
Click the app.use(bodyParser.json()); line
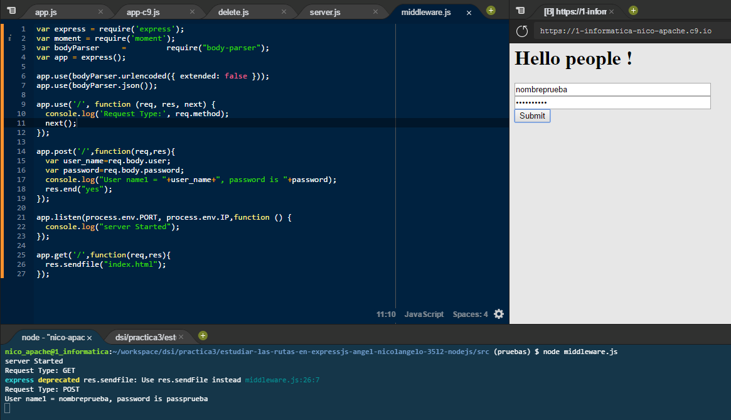click(x=97, y=85)
